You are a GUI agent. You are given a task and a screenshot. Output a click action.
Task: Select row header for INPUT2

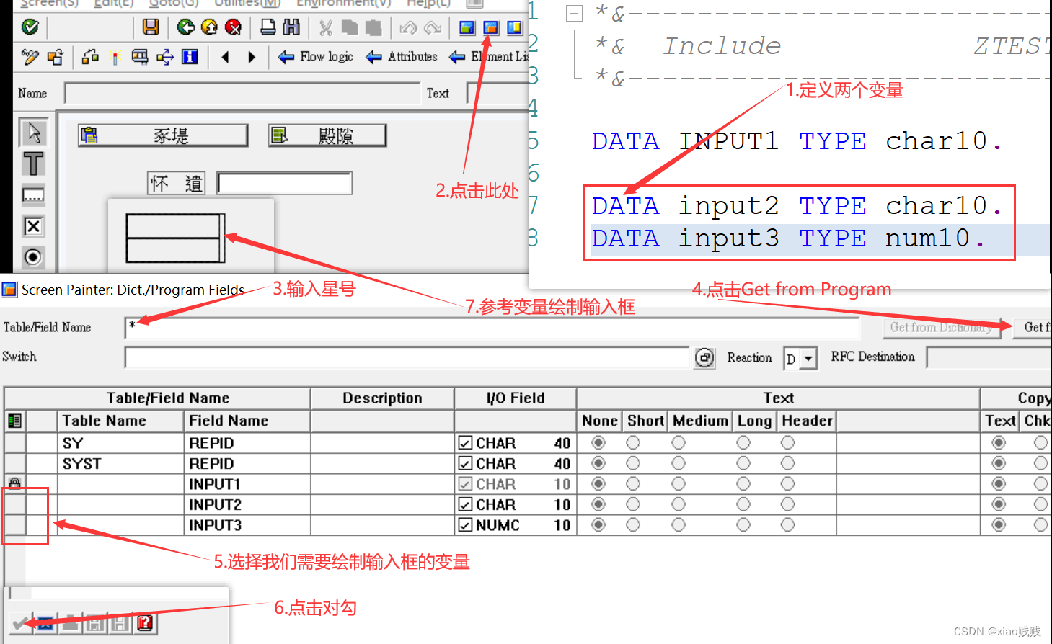click(x=15, y=504)
